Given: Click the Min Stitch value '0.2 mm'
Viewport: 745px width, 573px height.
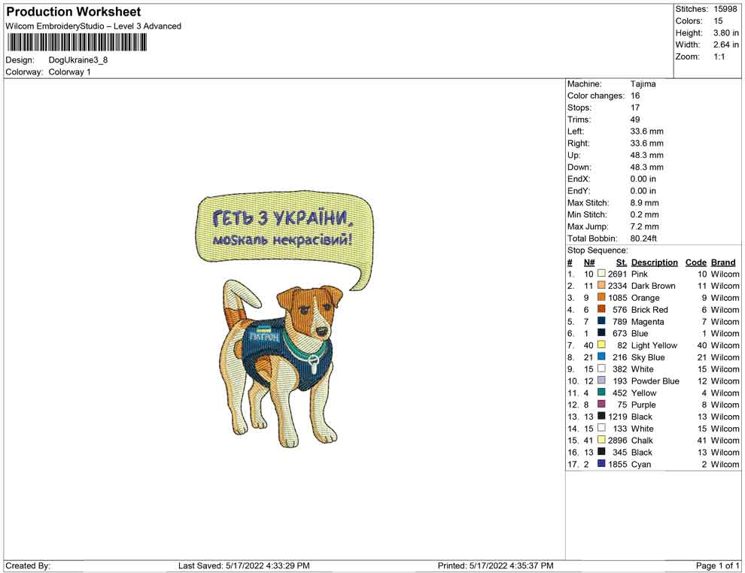Looking at the screenshot, I should 644,214.
